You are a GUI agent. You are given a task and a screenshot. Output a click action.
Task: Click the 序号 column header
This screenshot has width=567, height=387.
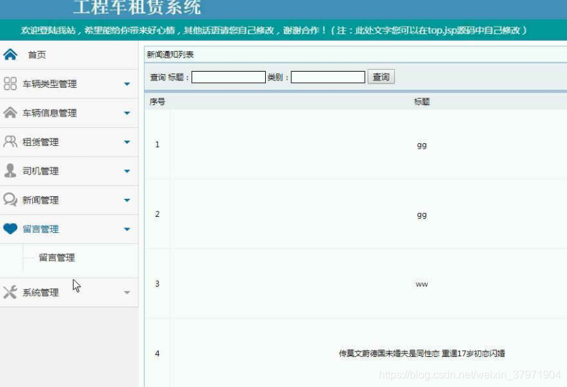pyautogui.click(x=157, y=102)
